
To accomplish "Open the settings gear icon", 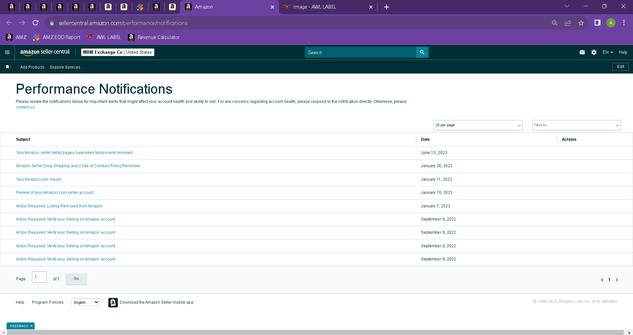I will 594,52.
